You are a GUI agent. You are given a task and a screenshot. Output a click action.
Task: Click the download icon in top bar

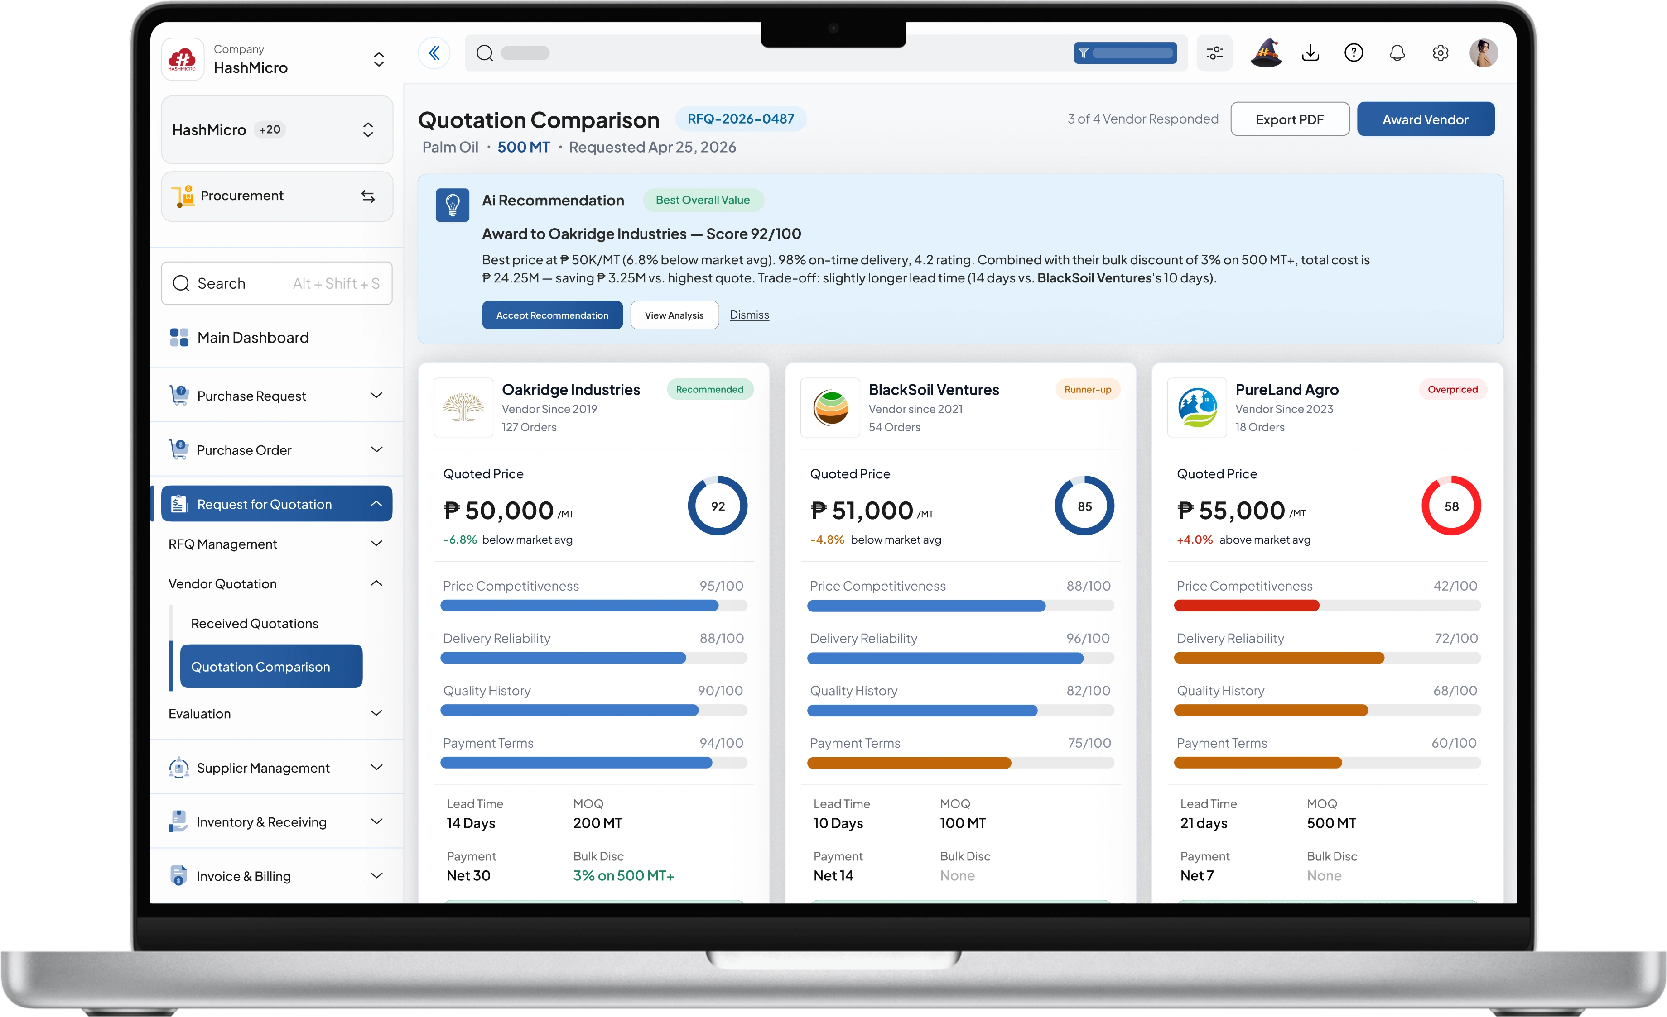[1310, 53]
